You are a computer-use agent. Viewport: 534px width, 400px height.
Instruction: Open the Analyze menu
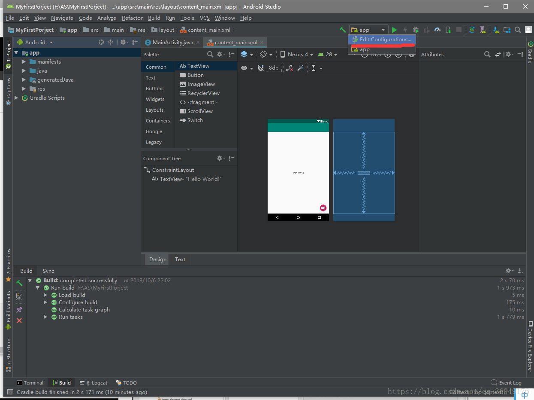(x=107, y=18)
